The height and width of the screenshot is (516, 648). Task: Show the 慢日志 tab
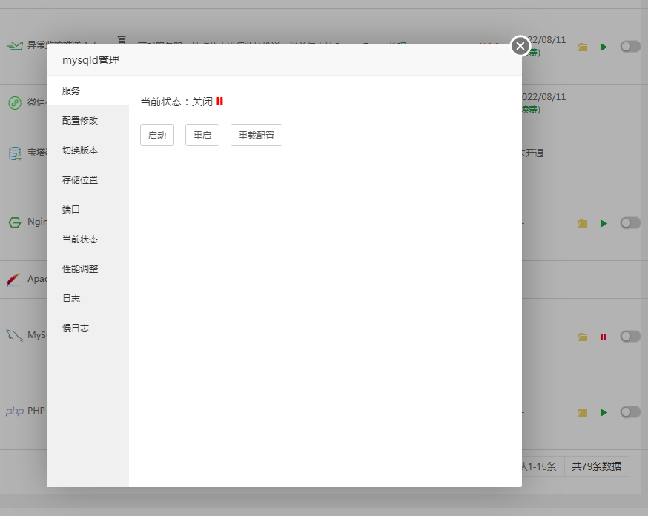point(76,328)
